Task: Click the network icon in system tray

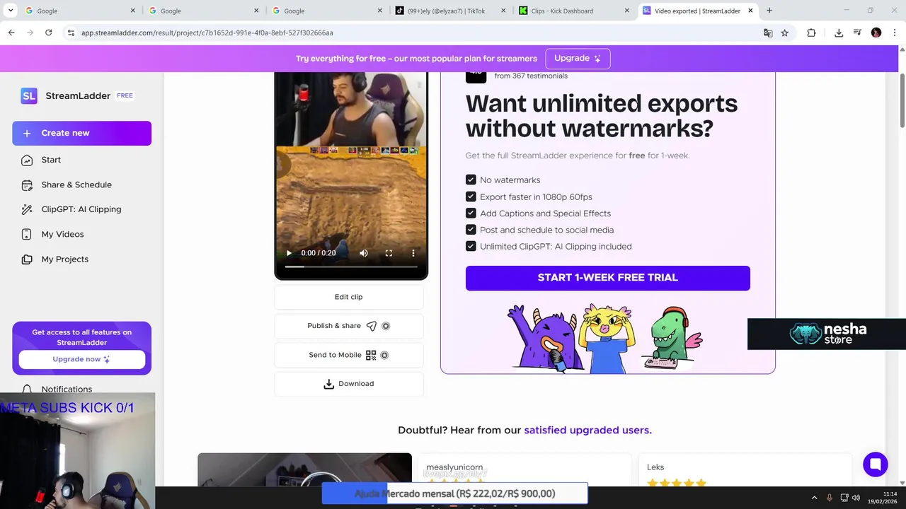Action: coord(844,498)
